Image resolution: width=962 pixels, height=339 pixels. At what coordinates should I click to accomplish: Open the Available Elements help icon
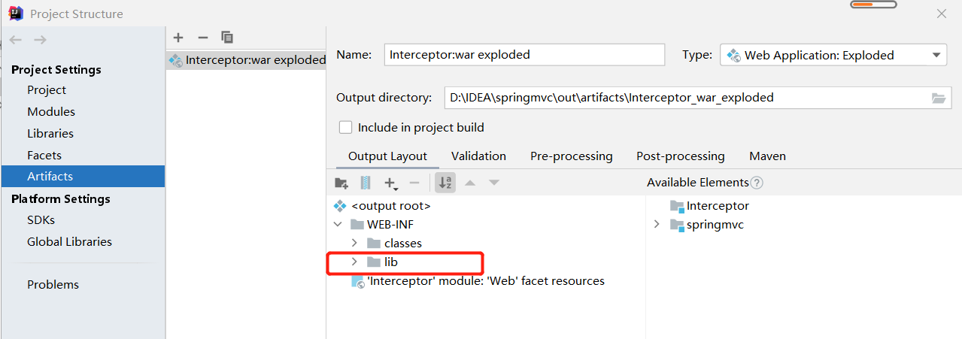click(757, 183)
